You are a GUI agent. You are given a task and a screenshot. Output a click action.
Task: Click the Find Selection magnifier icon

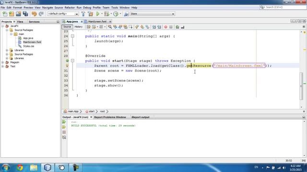[110, 27]
